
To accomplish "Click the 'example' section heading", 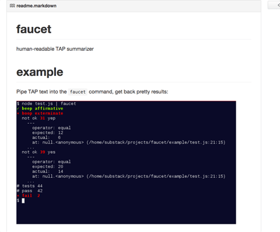I will pyautogui.click(x=40, y=72).
